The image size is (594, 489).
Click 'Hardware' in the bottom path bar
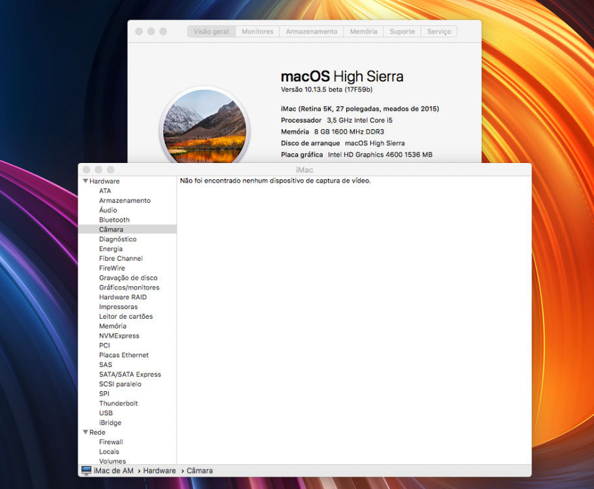[160, 471]
